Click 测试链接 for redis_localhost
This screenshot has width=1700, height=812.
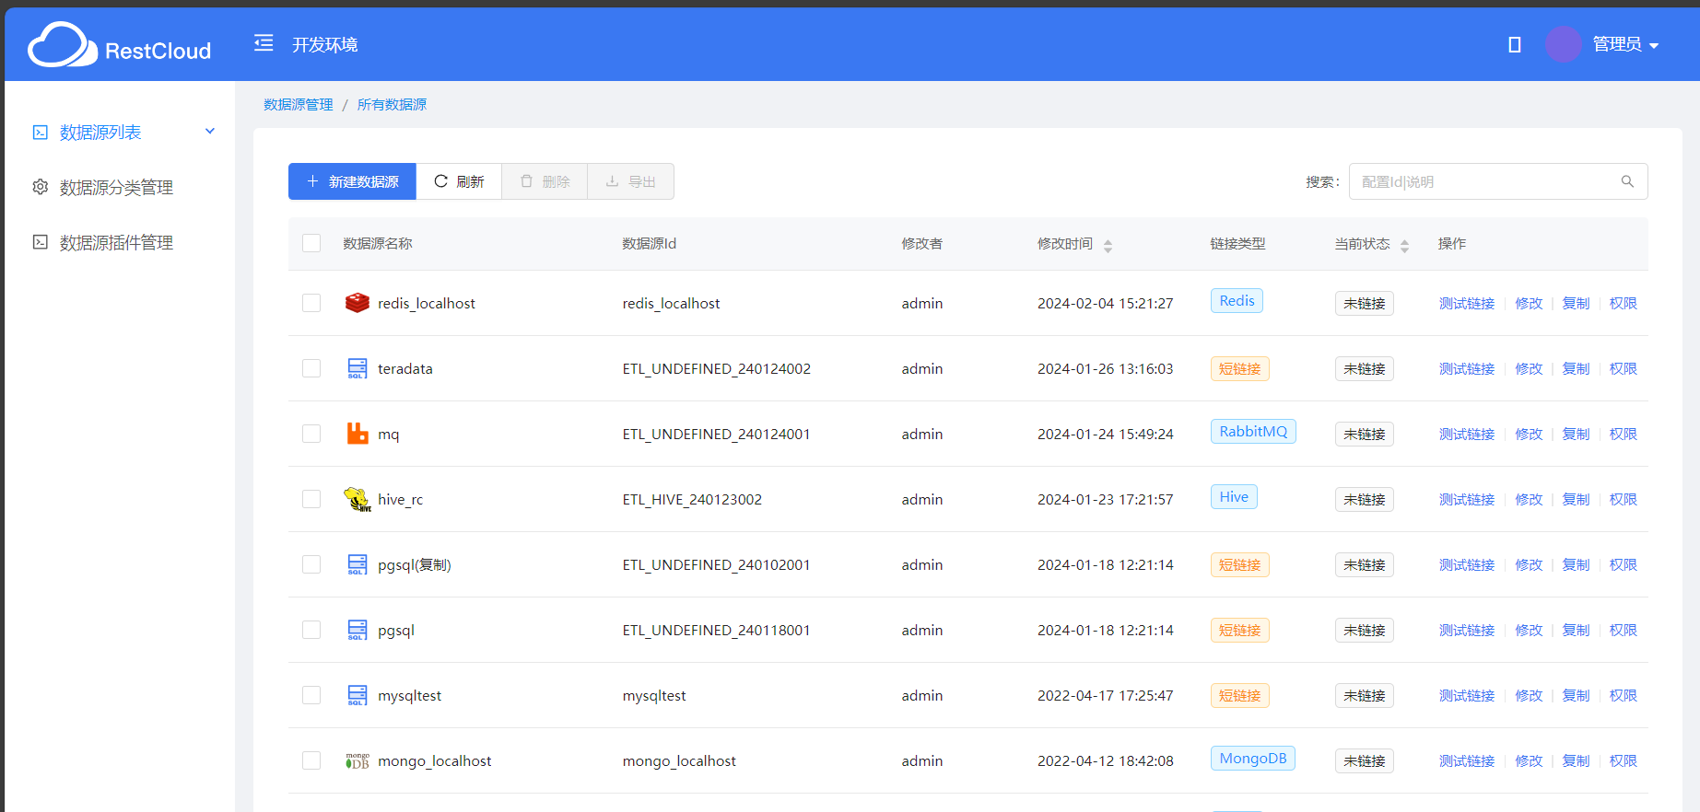(x=1466, y=303)
